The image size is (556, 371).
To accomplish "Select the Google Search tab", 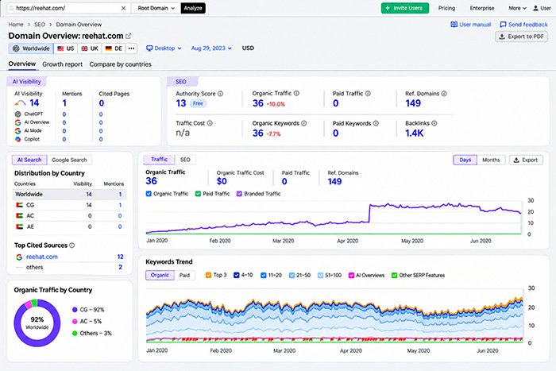I will click(69, 160).
